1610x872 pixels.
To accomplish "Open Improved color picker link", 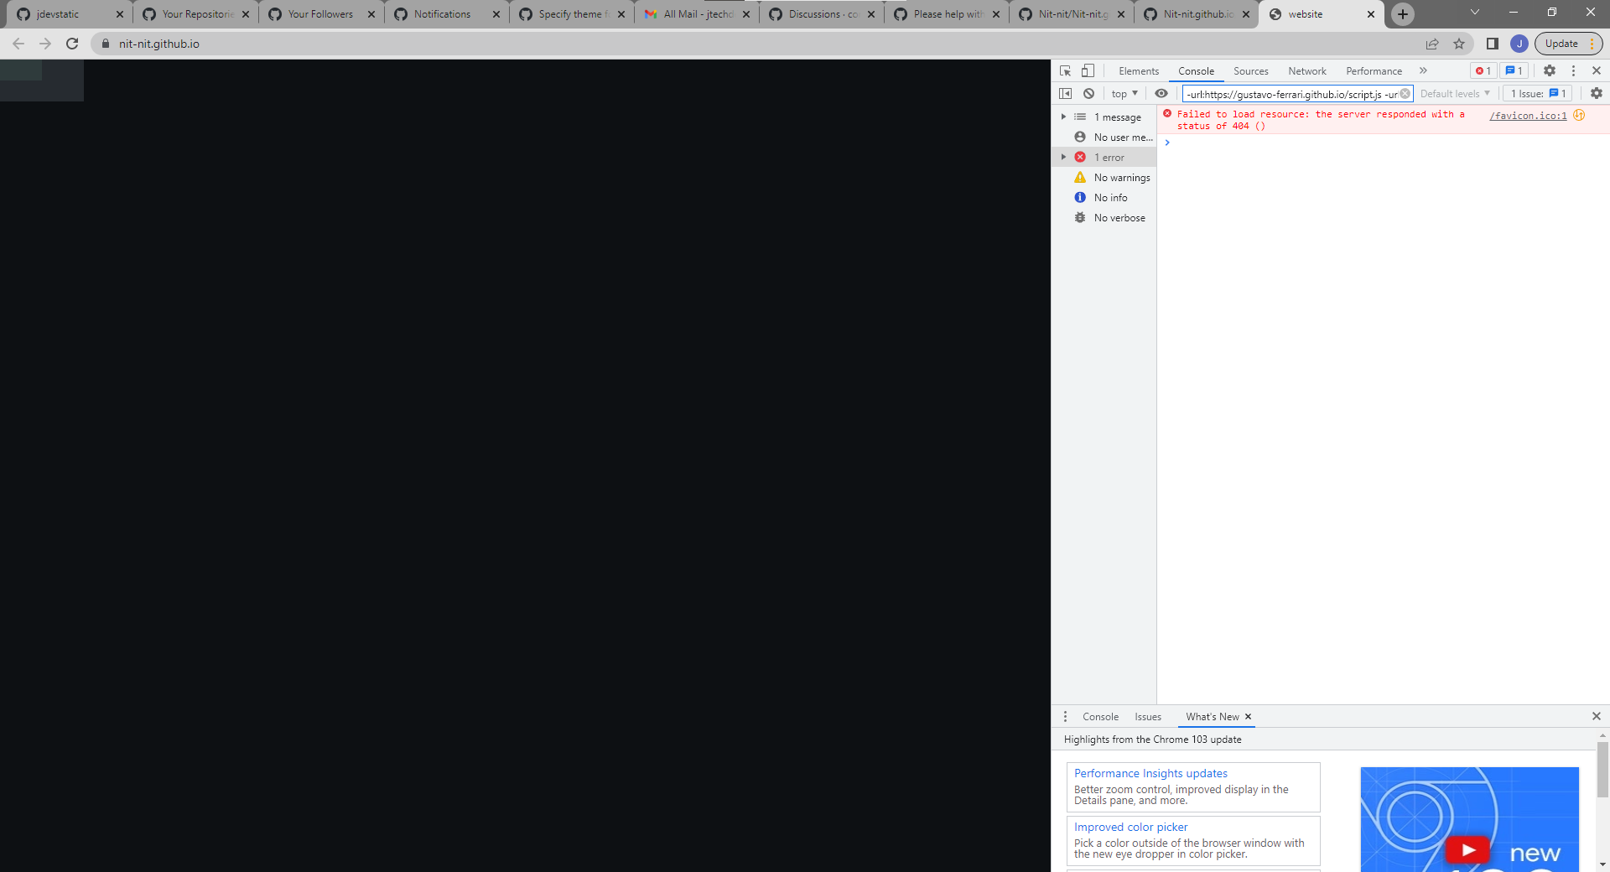I will click(x=1130, y=827).
